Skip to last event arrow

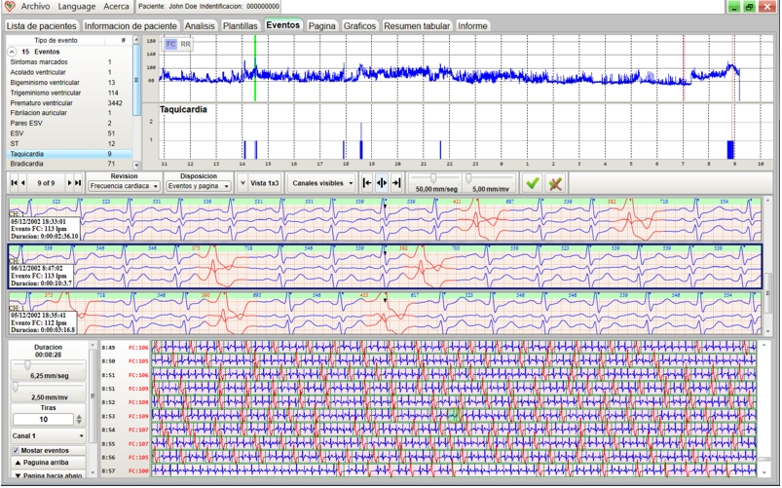78,182
